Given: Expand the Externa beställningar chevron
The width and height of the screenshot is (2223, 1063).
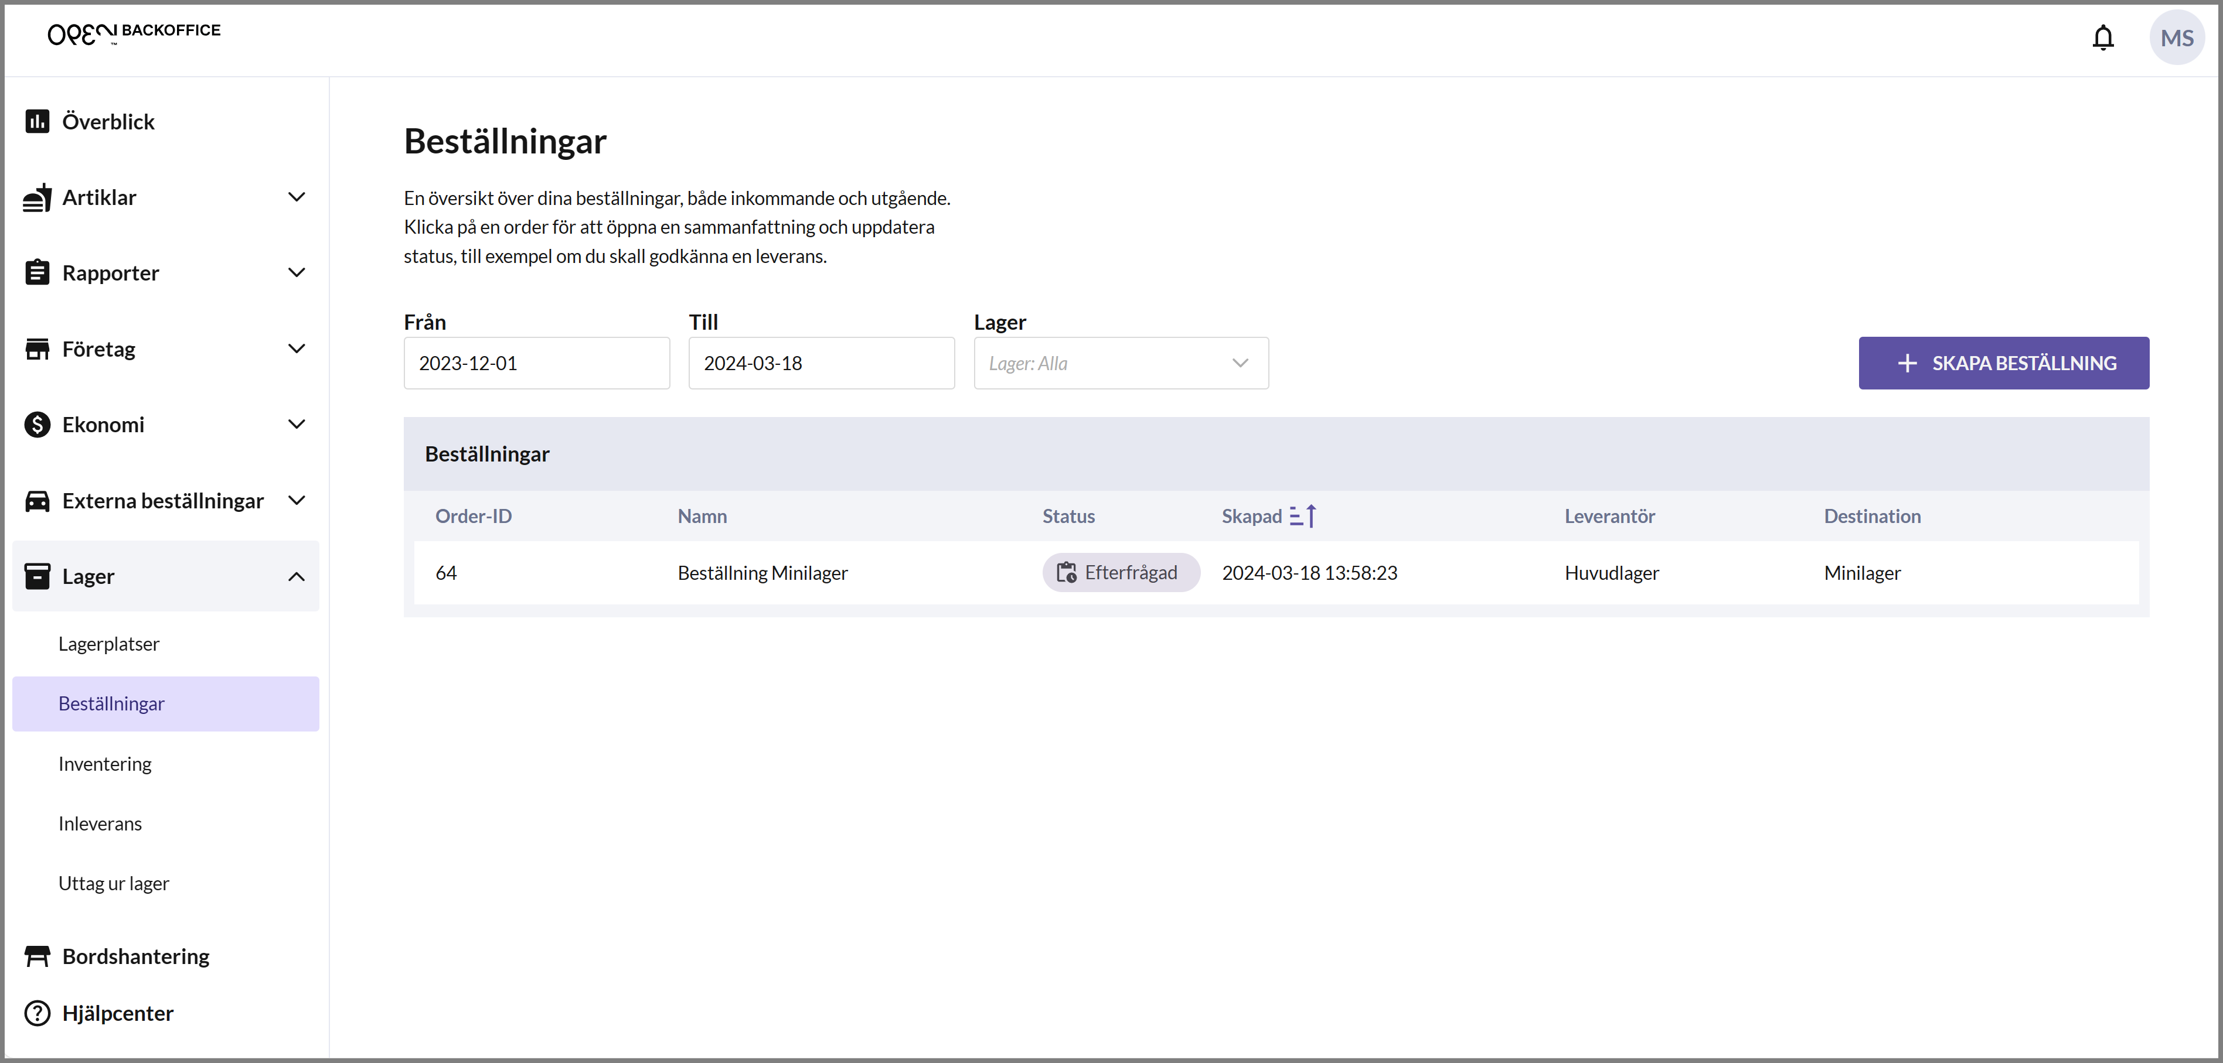Looking at the screenshot, I should click(x=296, y=501).
